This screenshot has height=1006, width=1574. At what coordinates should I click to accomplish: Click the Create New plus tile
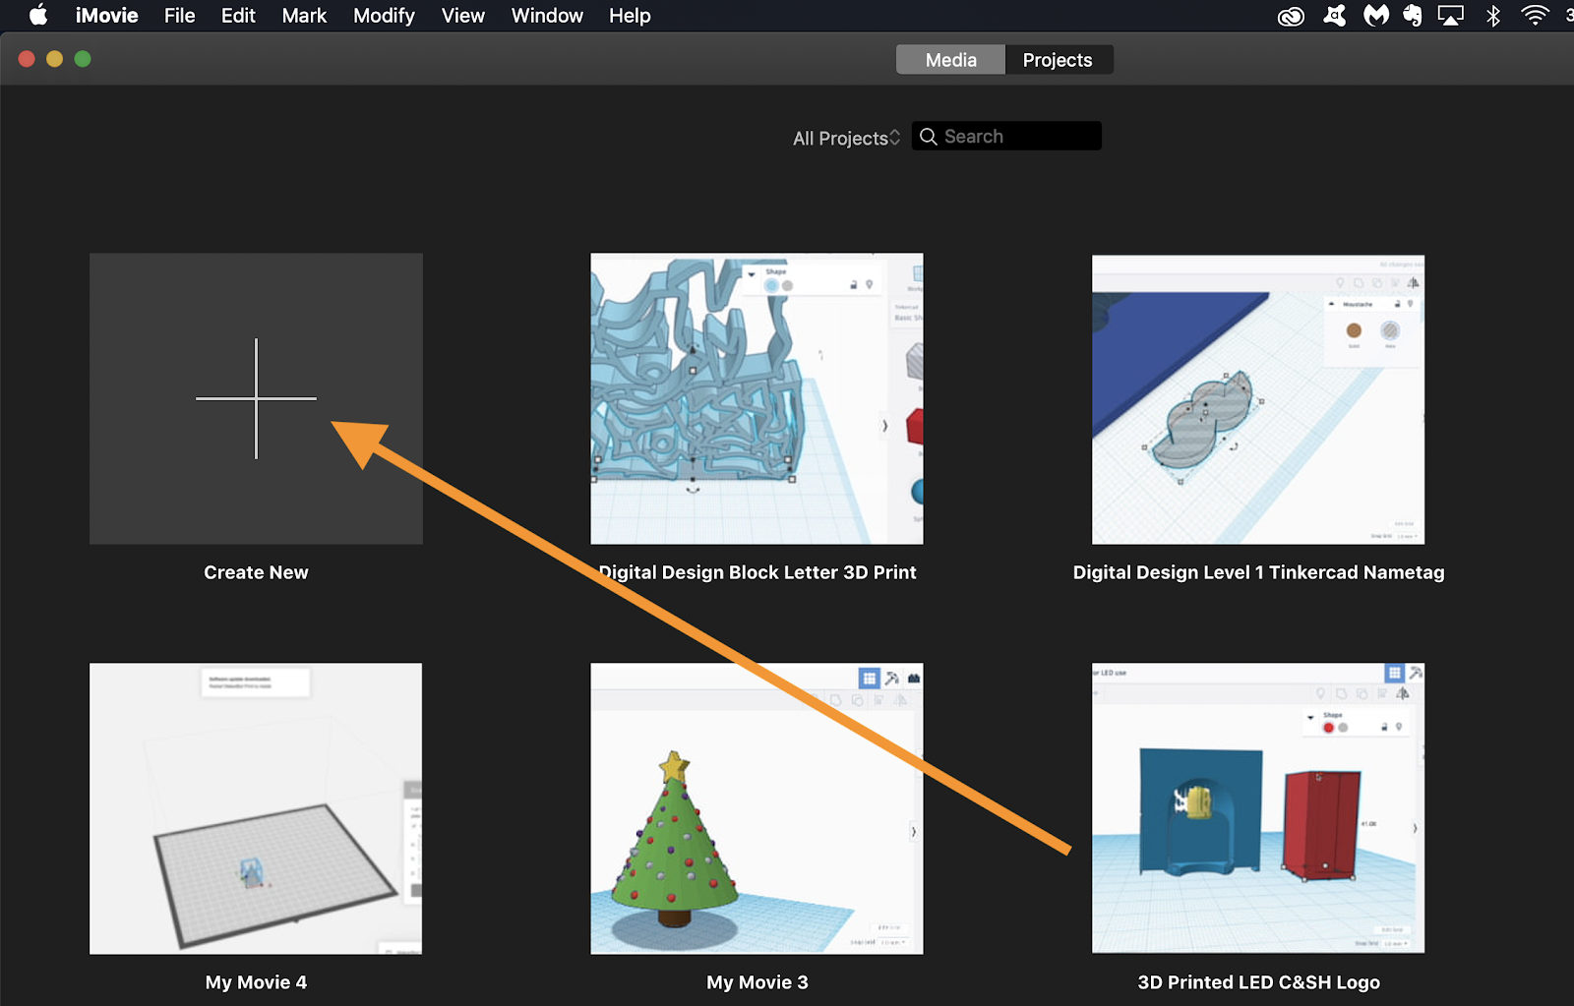[256, 398]
